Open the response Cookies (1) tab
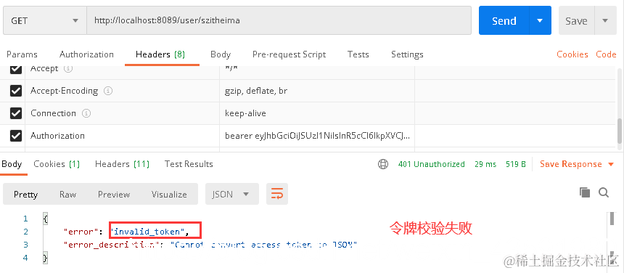 point(57,164)
